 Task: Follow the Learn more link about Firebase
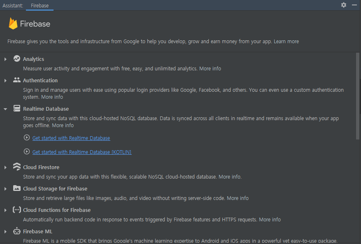[x=286, y=42]
